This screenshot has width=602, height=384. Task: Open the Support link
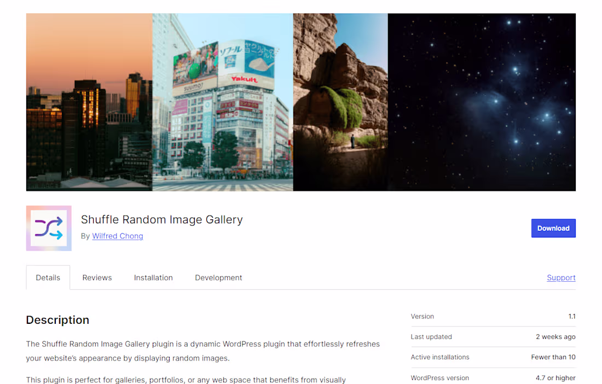(561, 278)
